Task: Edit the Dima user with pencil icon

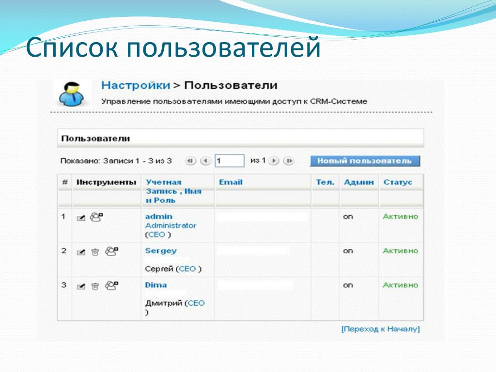Action: (81, 286)
